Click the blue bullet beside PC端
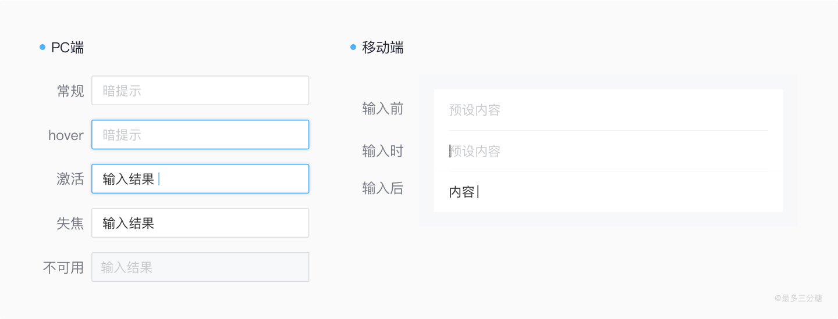Viewport: 838px width, 319px height. [x=42, y=47]
